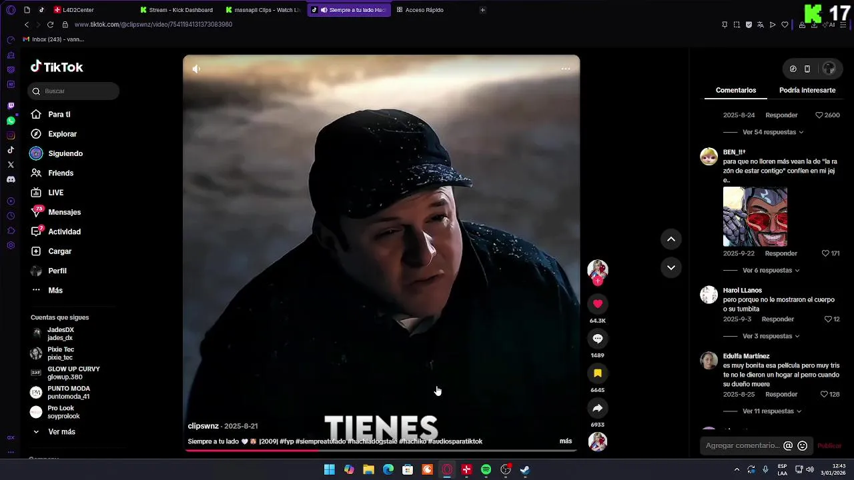Open Spotify from the taskbar
The image size is (854, 480).
(486, 470)
